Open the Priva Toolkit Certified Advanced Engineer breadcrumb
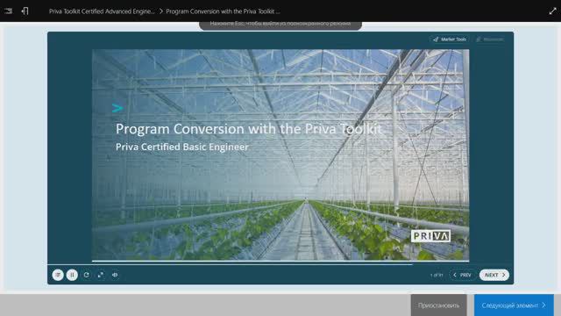This screenshot has width=561, height=316. (x=102, y=11)
